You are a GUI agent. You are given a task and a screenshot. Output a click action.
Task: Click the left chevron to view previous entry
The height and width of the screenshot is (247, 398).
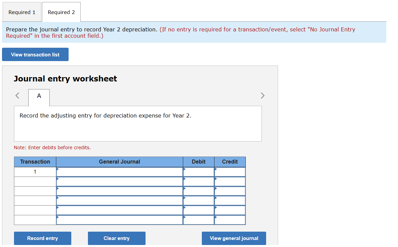pyautogui.click(x=17, y=95)
